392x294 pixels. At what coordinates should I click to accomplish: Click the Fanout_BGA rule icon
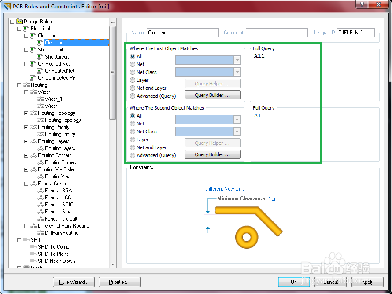[x=41, y=191]
